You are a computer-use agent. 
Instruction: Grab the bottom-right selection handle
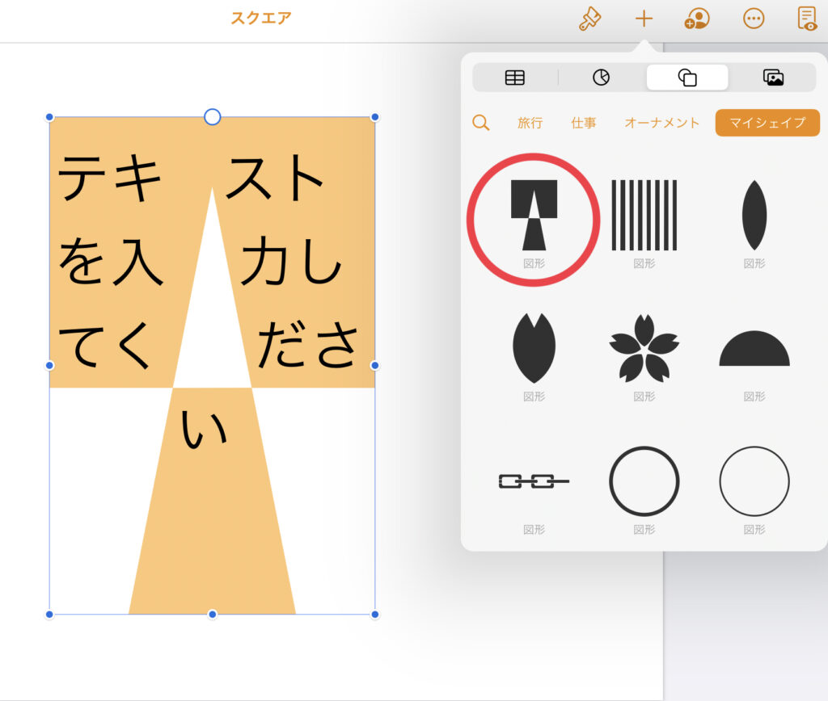(x=375, y=615)
